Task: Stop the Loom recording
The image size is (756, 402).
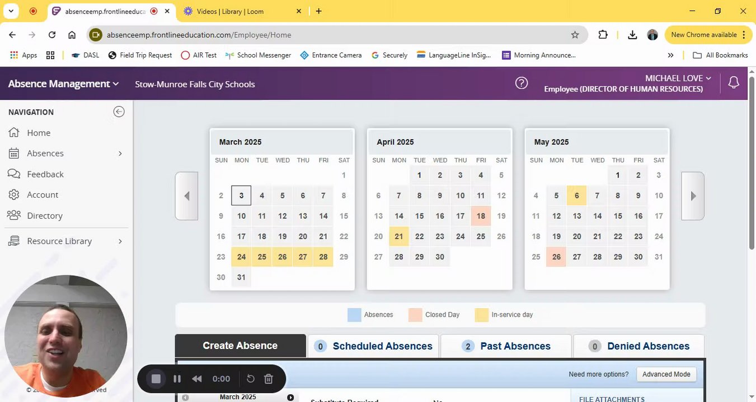Action: 156,379
